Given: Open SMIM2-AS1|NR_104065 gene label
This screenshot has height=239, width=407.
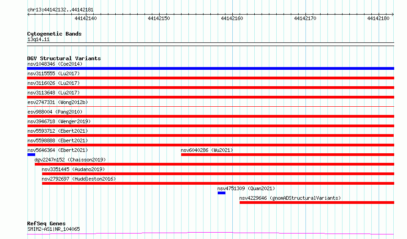Looking at the screenshot, I should pyautogui.click(x=54, y=229).
